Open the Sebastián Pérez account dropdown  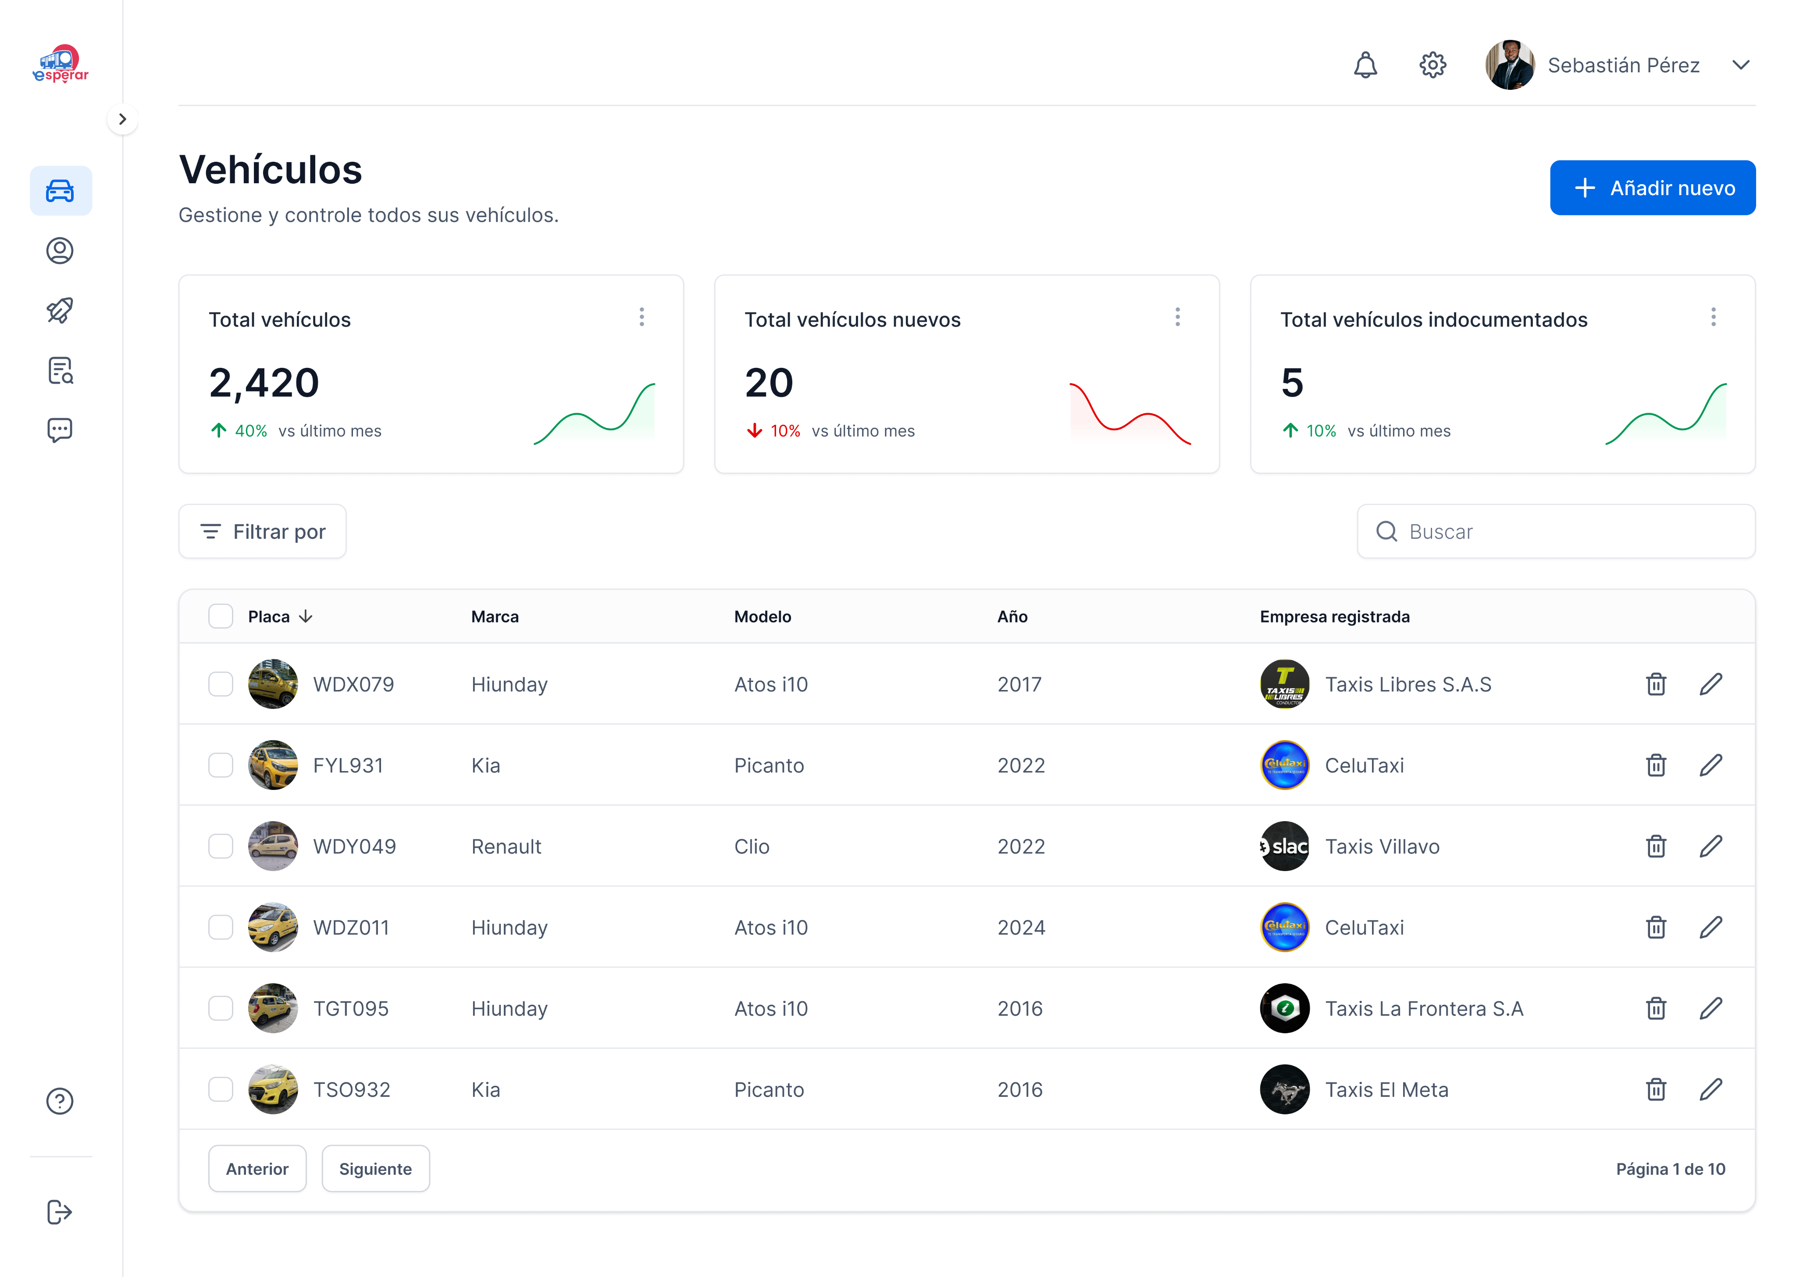pos(1741,64)
